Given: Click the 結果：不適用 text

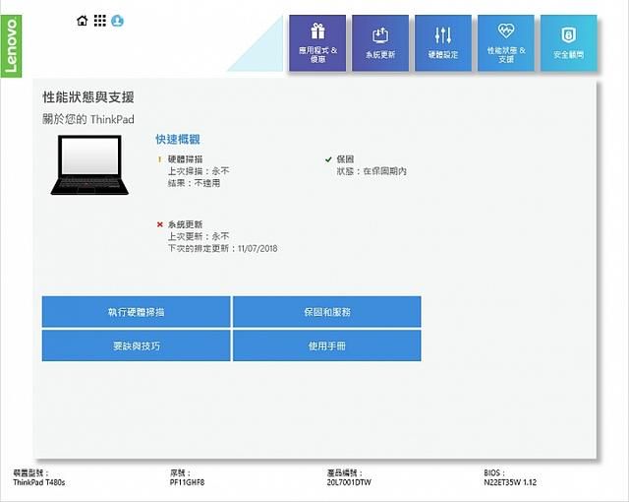Looking at the screenshot, I should 194,183.
